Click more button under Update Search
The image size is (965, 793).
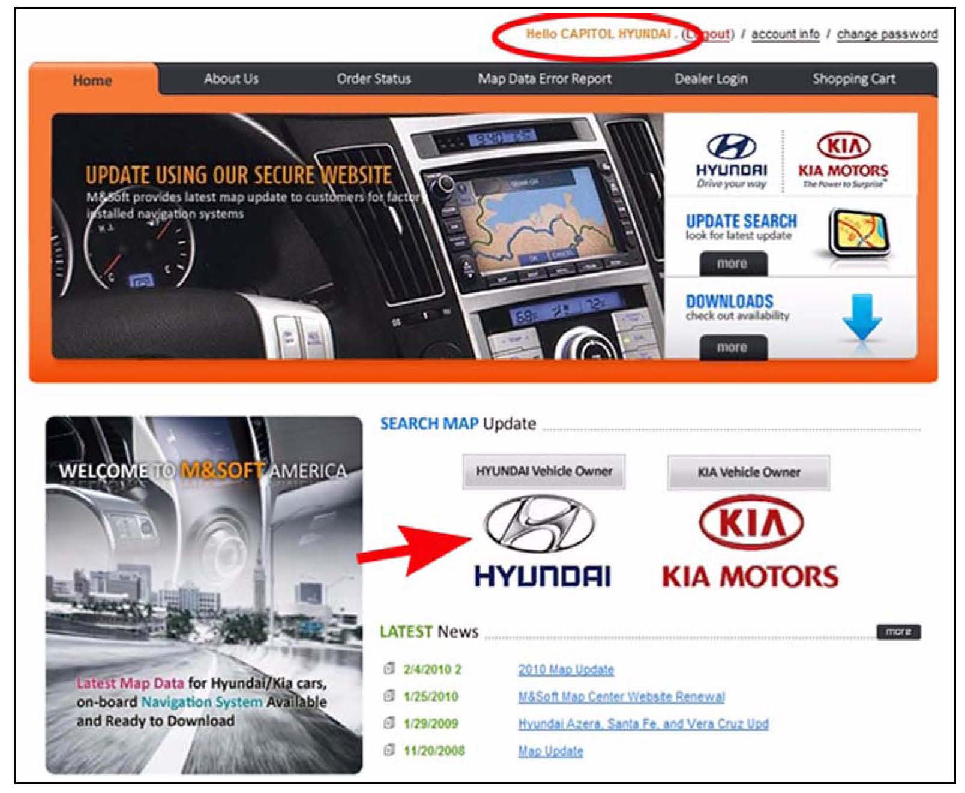[732, 264]
